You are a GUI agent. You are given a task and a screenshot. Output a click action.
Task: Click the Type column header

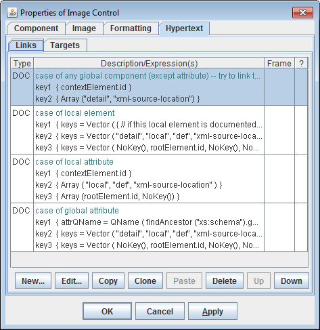(x=22, y=63)
